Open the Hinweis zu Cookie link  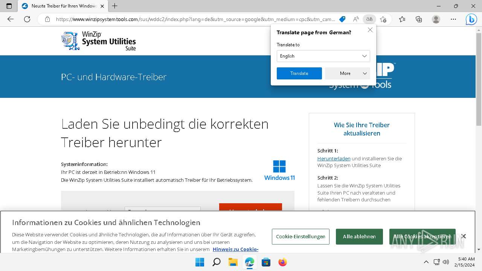235,249
